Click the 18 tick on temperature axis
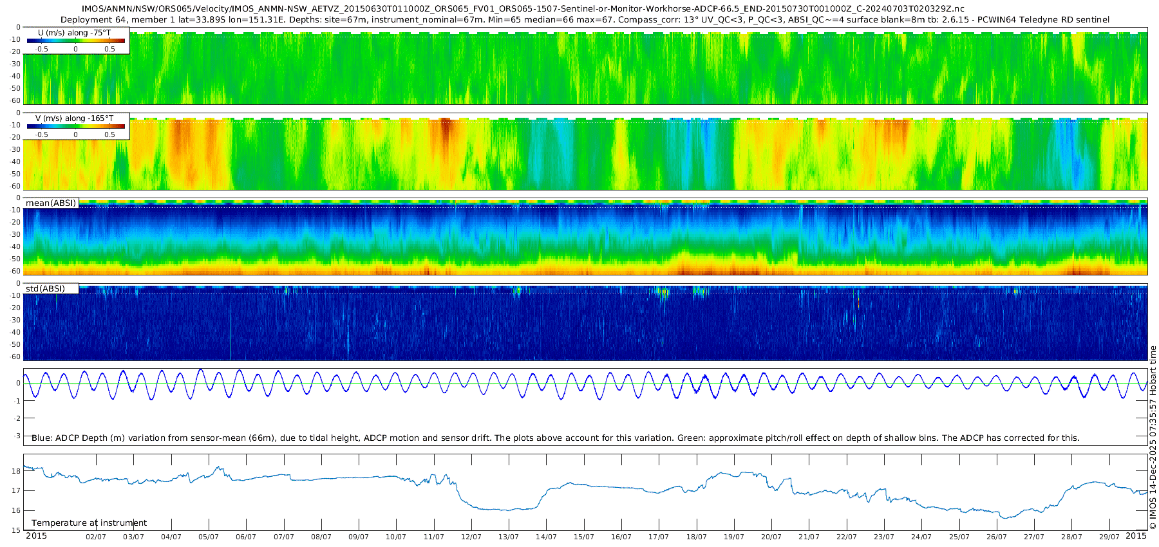The image size is (1159, 547). [17, 471]
